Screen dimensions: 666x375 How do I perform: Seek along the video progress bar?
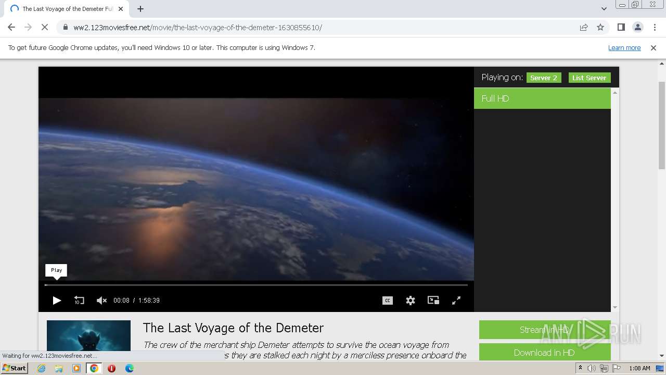pyautogui.click(x=256, y=285)
